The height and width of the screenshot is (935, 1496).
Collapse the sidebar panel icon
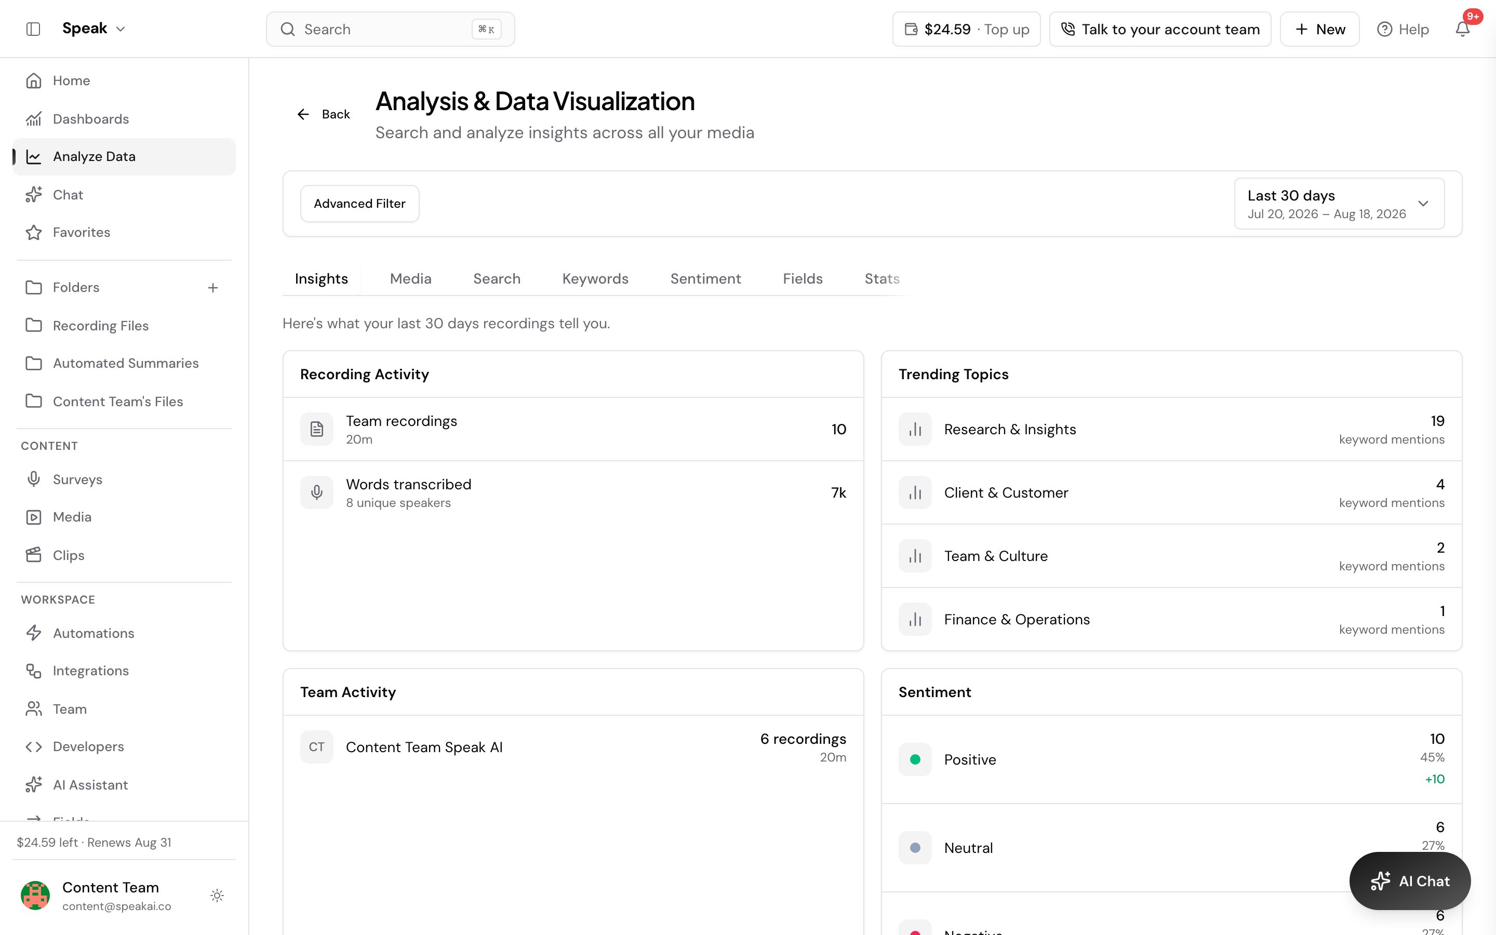[33, 29]
